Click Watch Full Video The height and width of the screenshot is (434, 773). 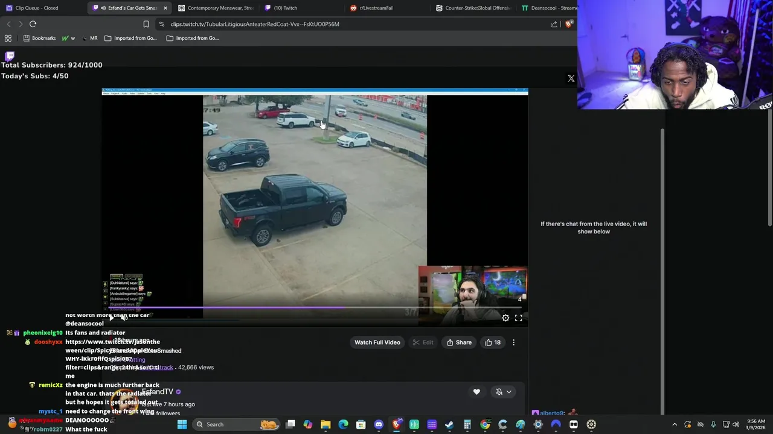pos(377,342)
